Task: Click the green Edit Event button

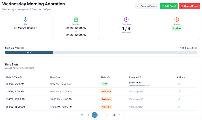Action: [x=169, y=6]
